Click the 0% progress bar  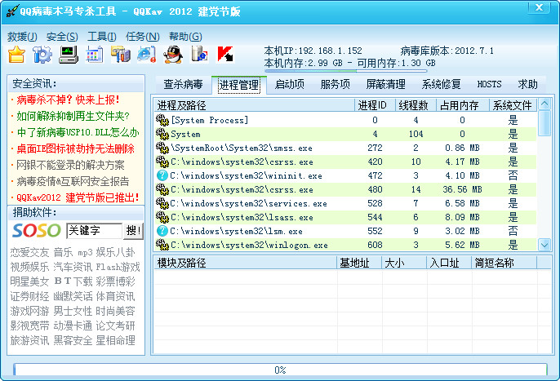pyautogui.click(x=280, y=370)
